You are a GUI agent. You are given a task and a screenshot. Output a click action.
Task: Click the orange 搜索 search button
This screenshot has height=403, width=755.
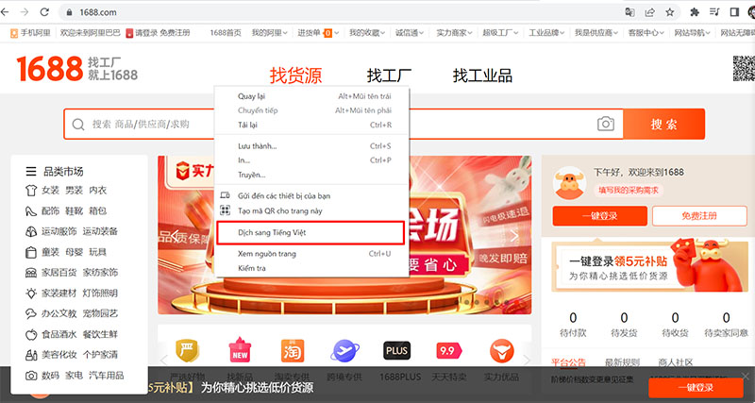tap(663, 124)
